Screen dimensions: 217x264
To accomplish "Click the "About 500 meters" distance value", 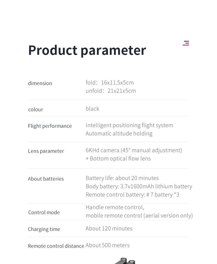I will tap(108, 245).
